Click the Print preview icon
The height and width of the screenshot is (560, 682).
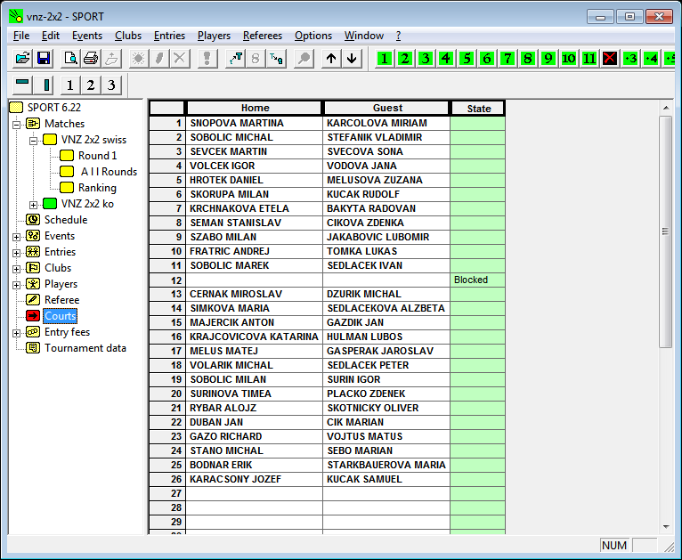tap(69, 59)
